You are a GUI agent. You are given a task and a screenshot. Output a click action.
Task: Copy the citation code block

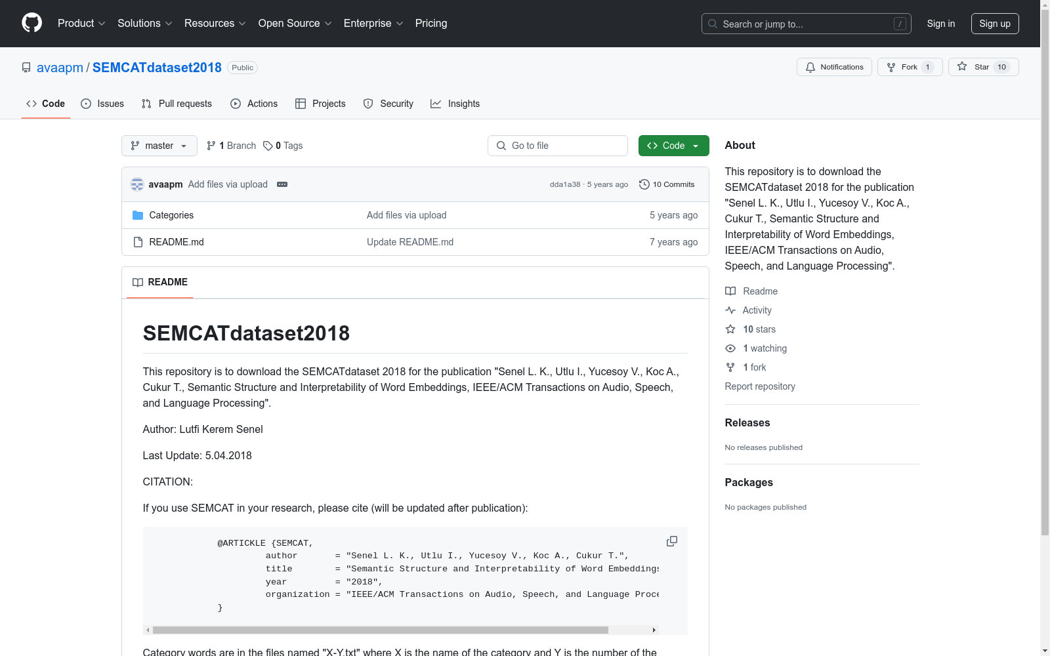tap(672, 541)
